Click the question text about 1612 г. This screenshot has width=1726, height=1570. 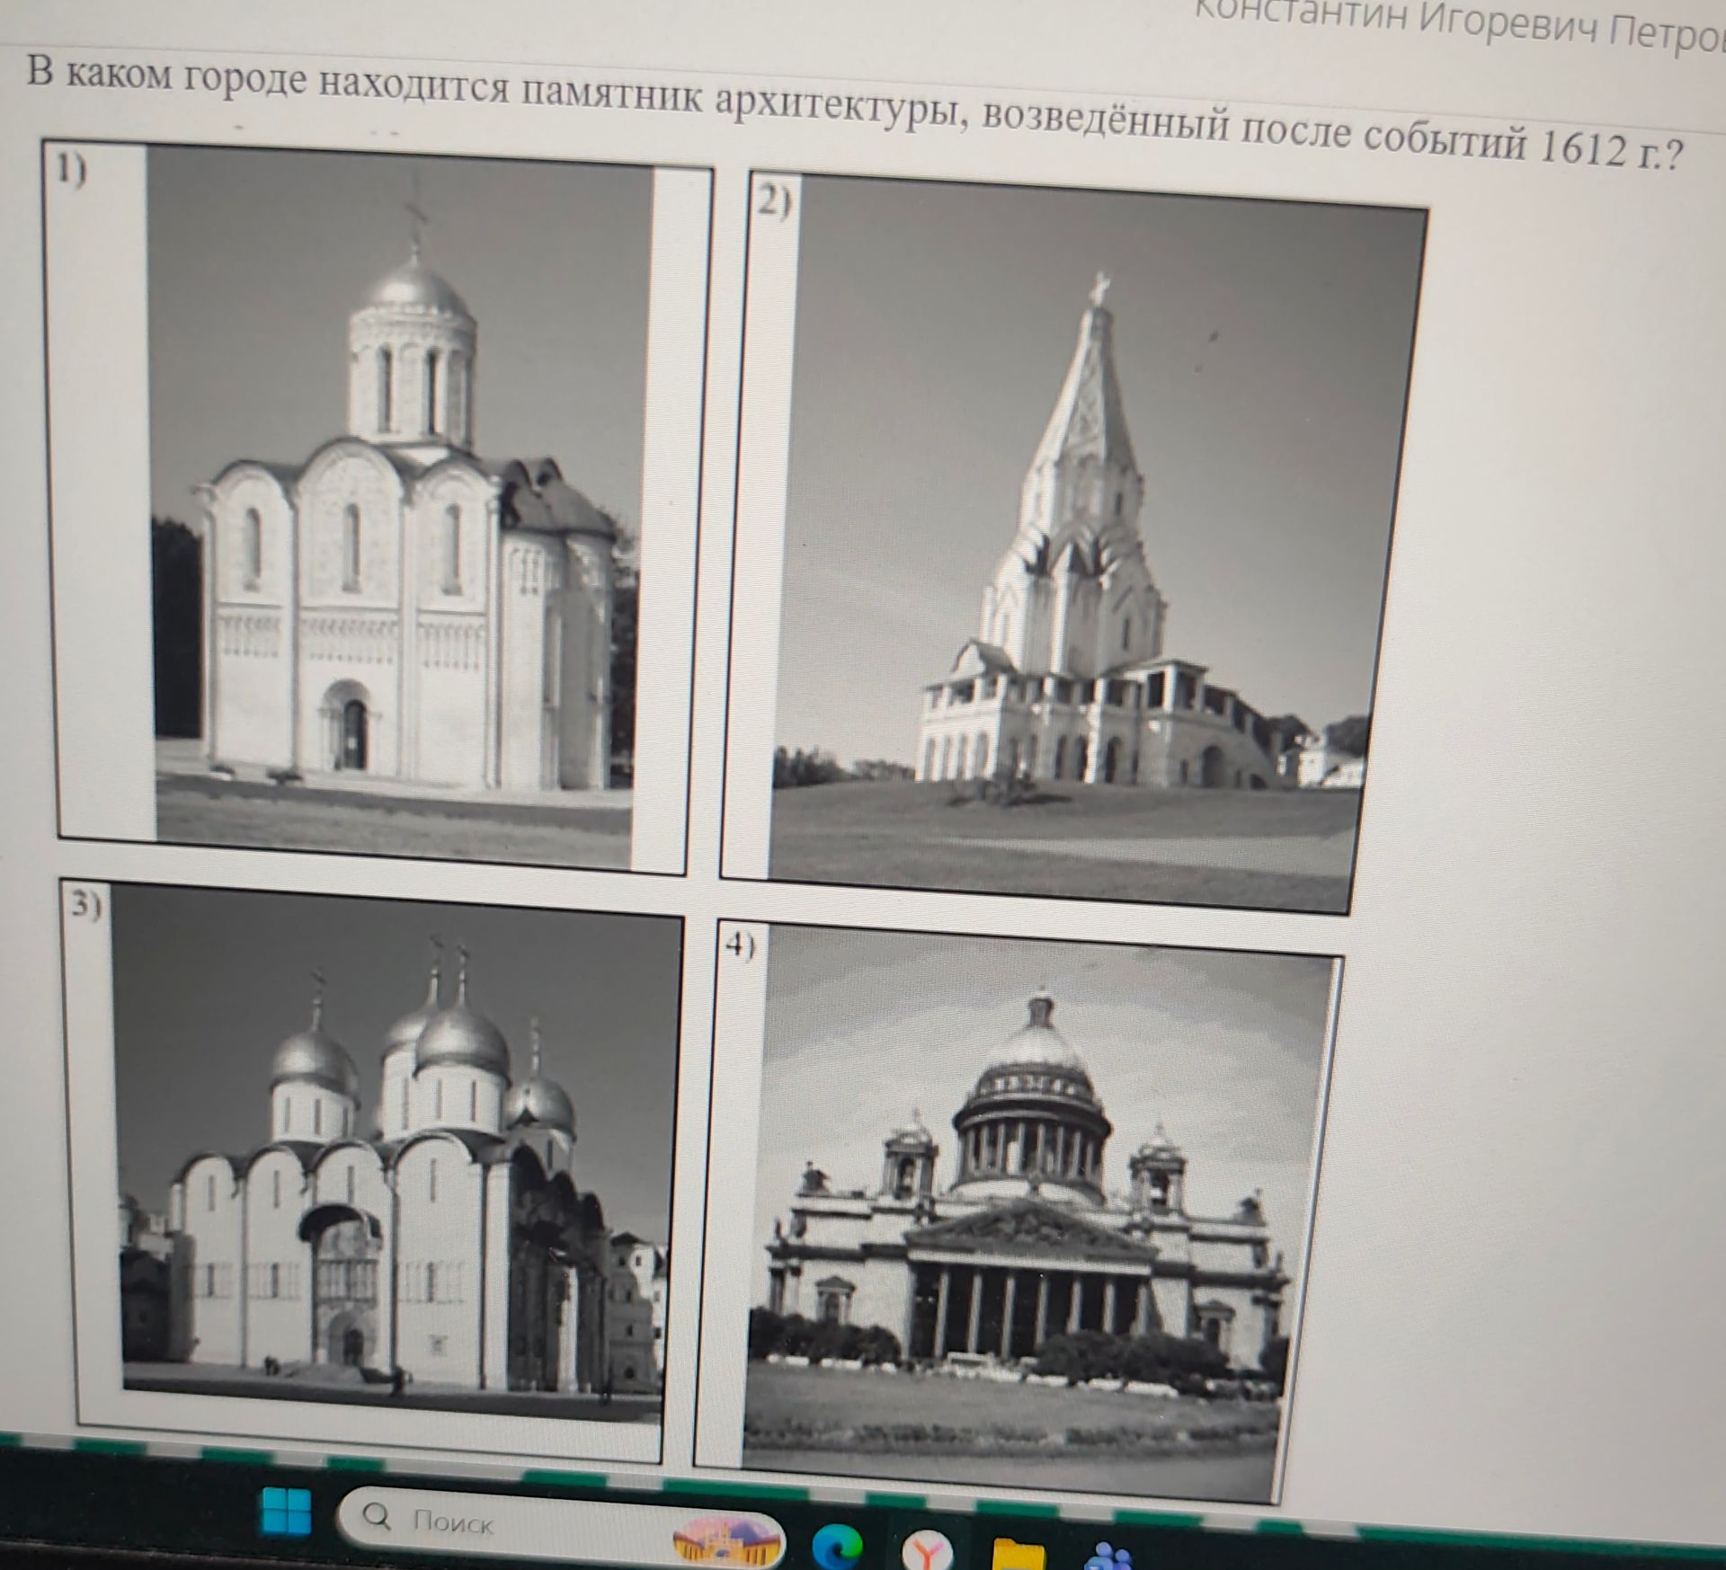tap(854, 114)
